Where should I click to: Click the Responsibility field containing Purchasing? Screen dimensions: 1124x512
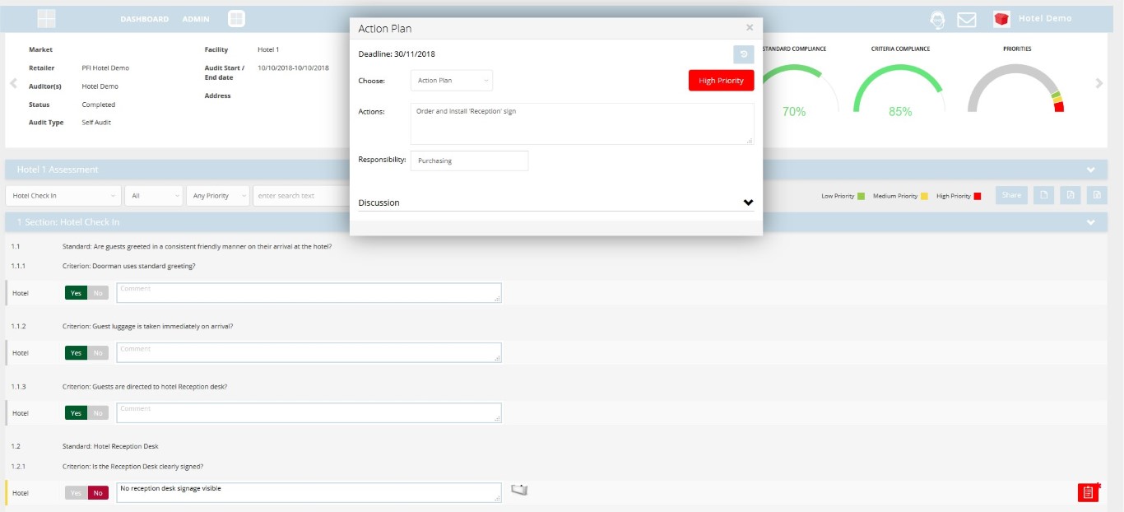[x=469, y=161]
